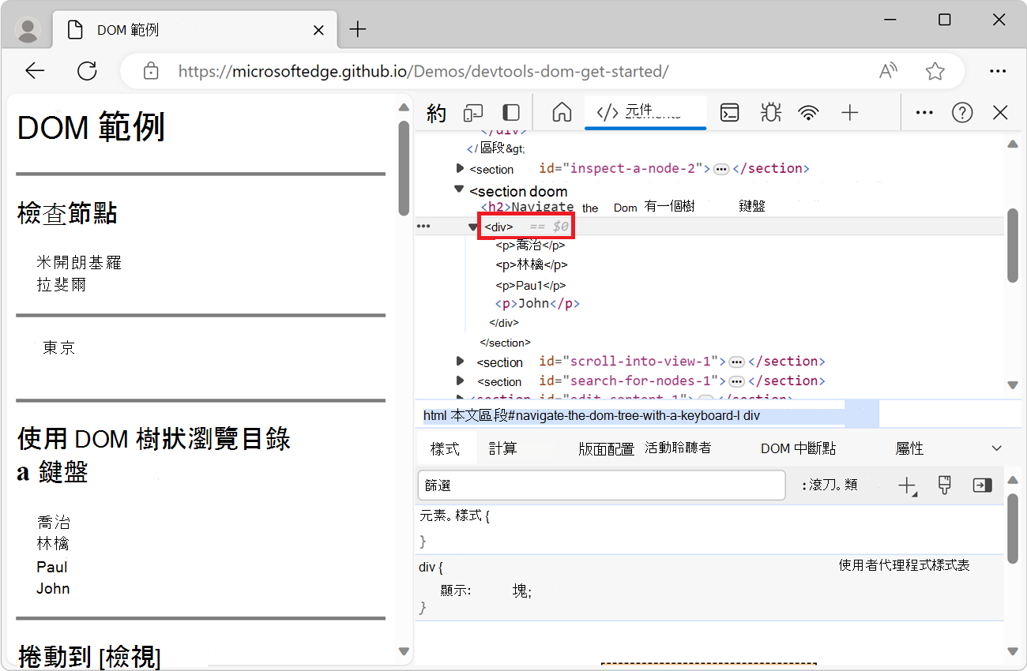
Task: Click the address bar URL
Action: [x=423, y=71]
